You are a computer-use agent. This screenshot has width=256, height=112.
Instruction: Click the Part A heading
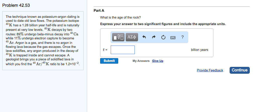pos(99,11)
